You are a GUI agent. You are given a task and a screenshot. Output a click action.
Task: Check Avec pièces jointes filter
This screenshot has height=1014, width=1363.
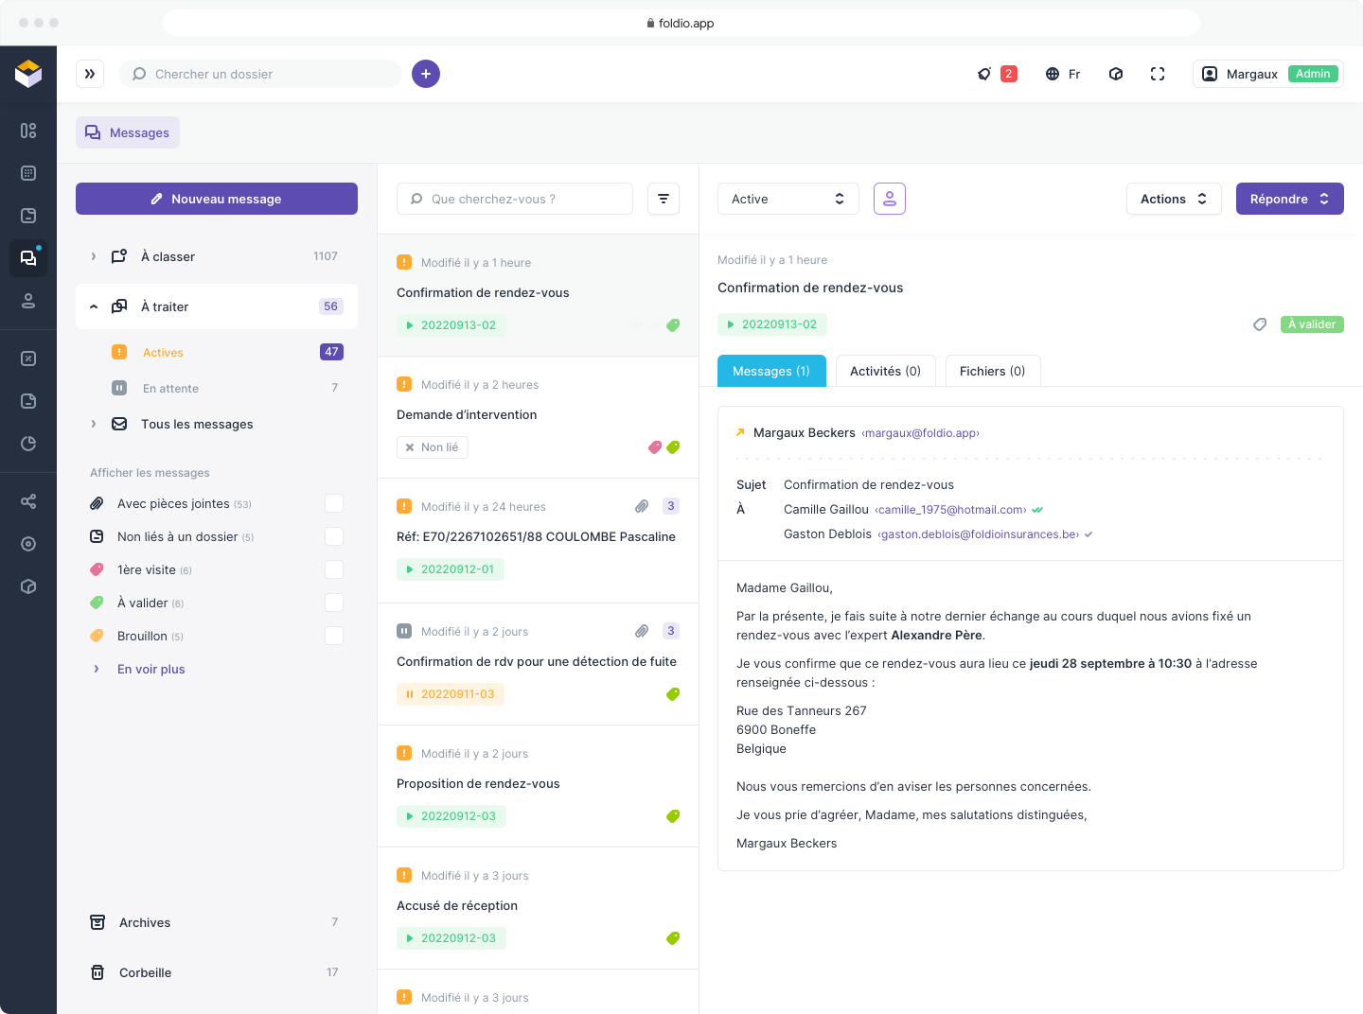tap(334, 503)
